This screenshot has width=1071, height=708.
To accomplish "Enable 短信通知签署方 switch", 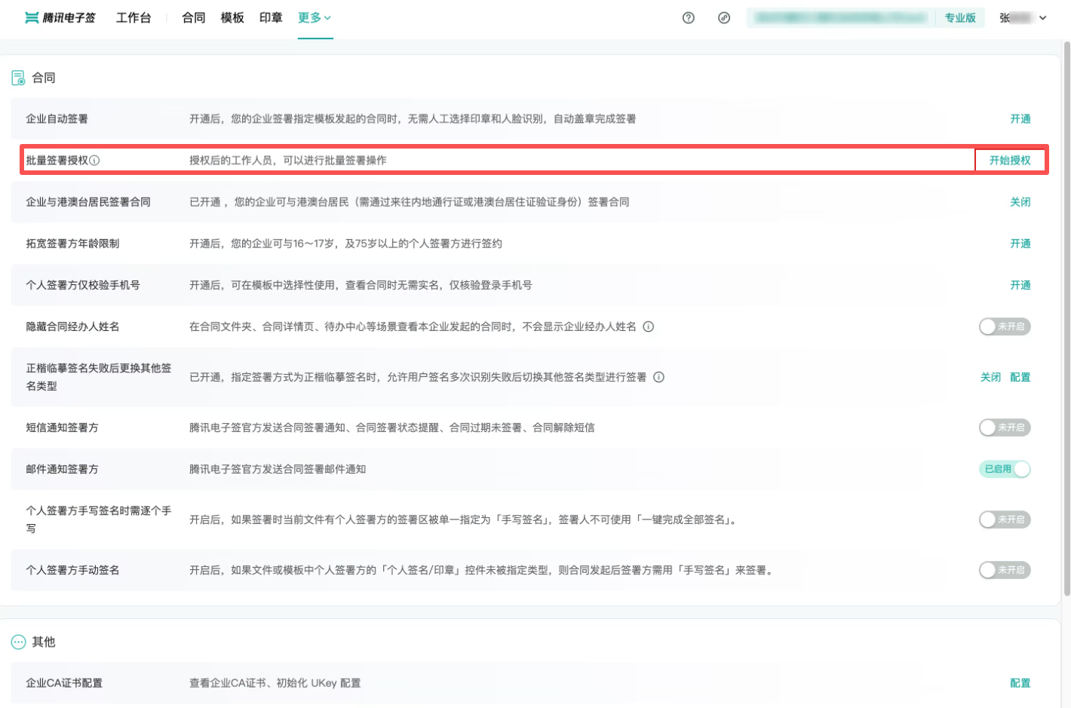I will [1005, 428].
